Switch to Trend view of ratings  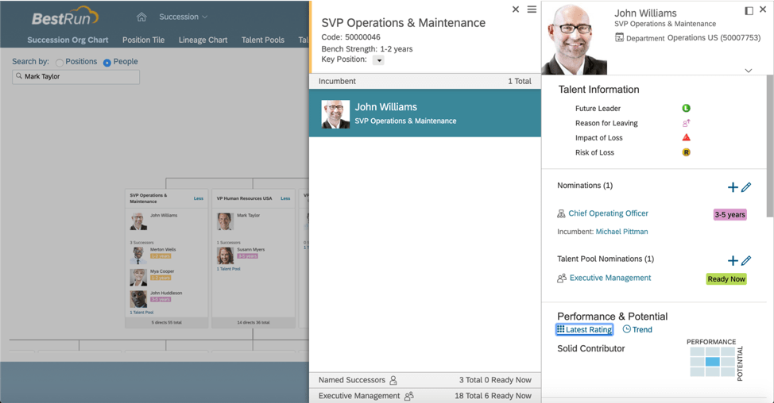[x=637, y=329]
